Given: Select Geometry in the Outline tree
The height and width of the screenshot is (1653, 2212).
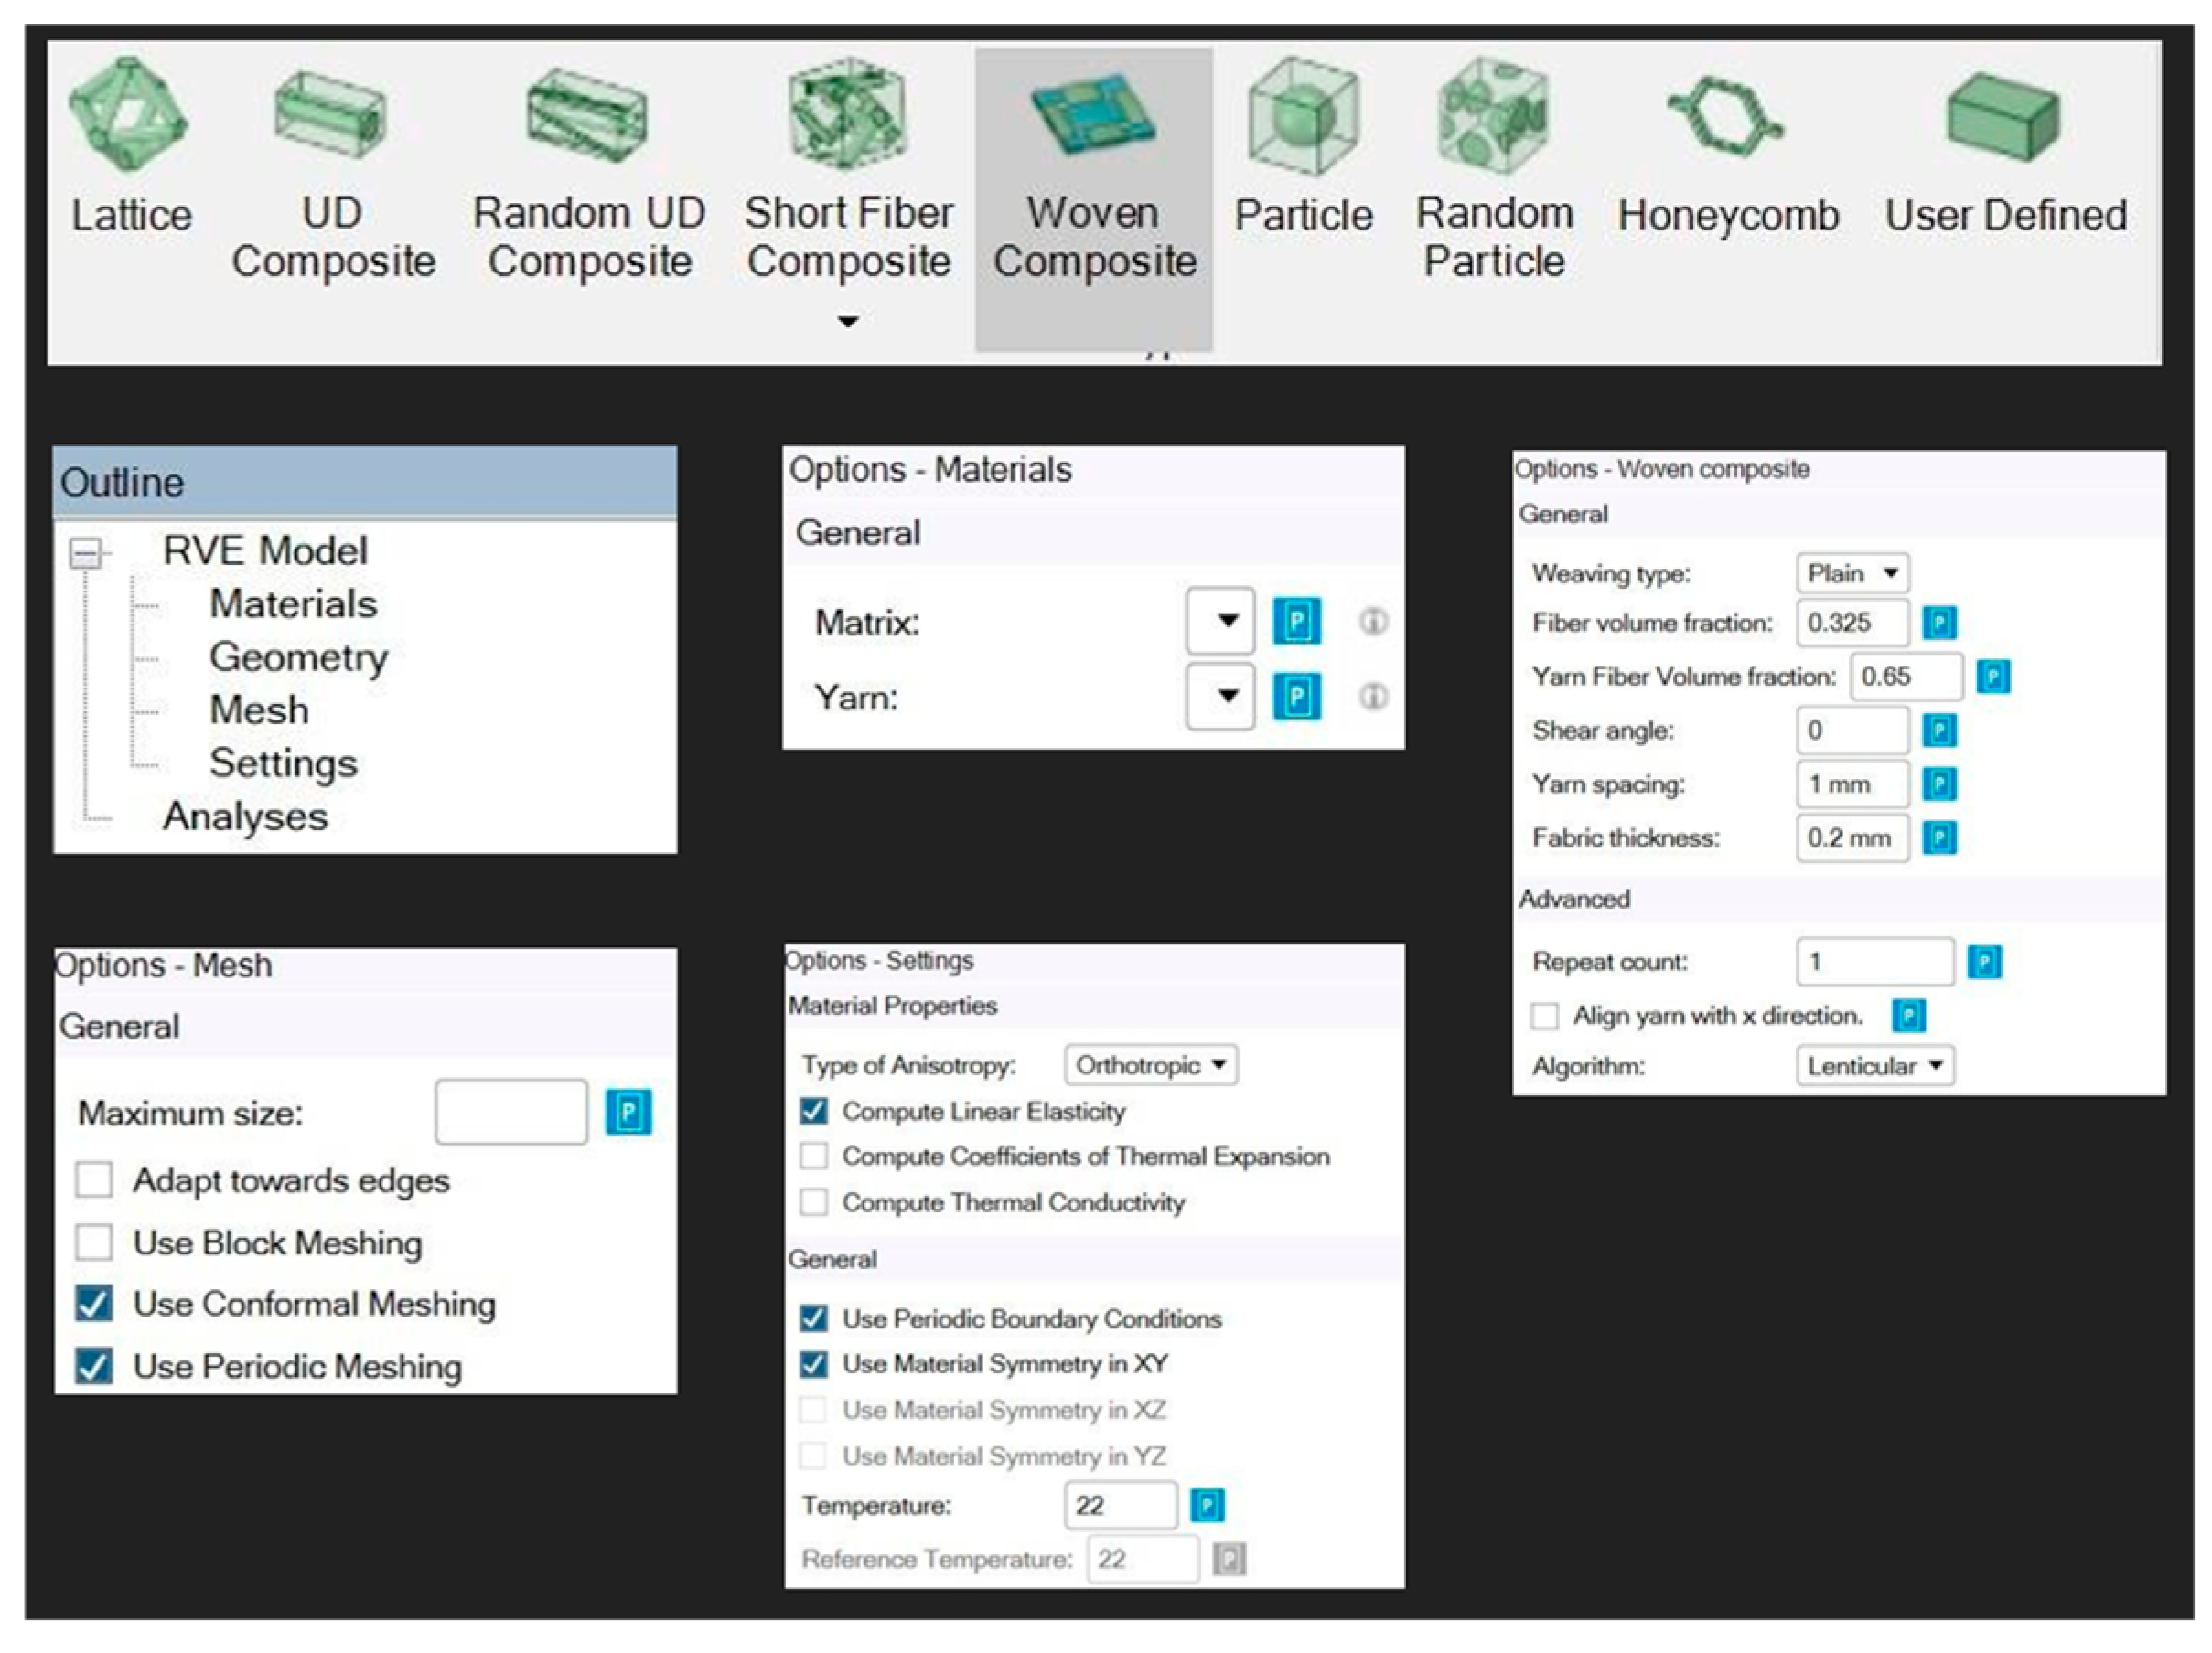Looking at the screenshot, I should (298, 656).
